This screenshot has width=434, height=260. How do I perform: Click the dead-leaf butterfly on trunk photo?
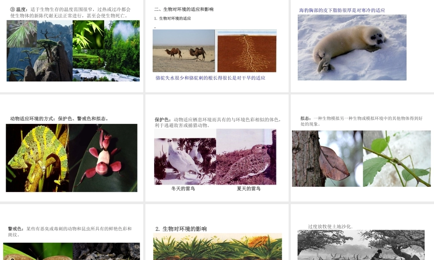click(x=327, y=159)
